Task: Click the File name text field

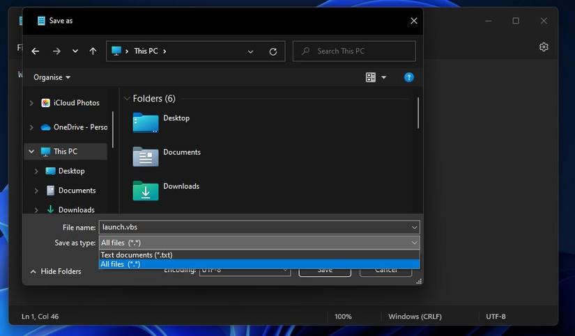Action: click(254, 227)
